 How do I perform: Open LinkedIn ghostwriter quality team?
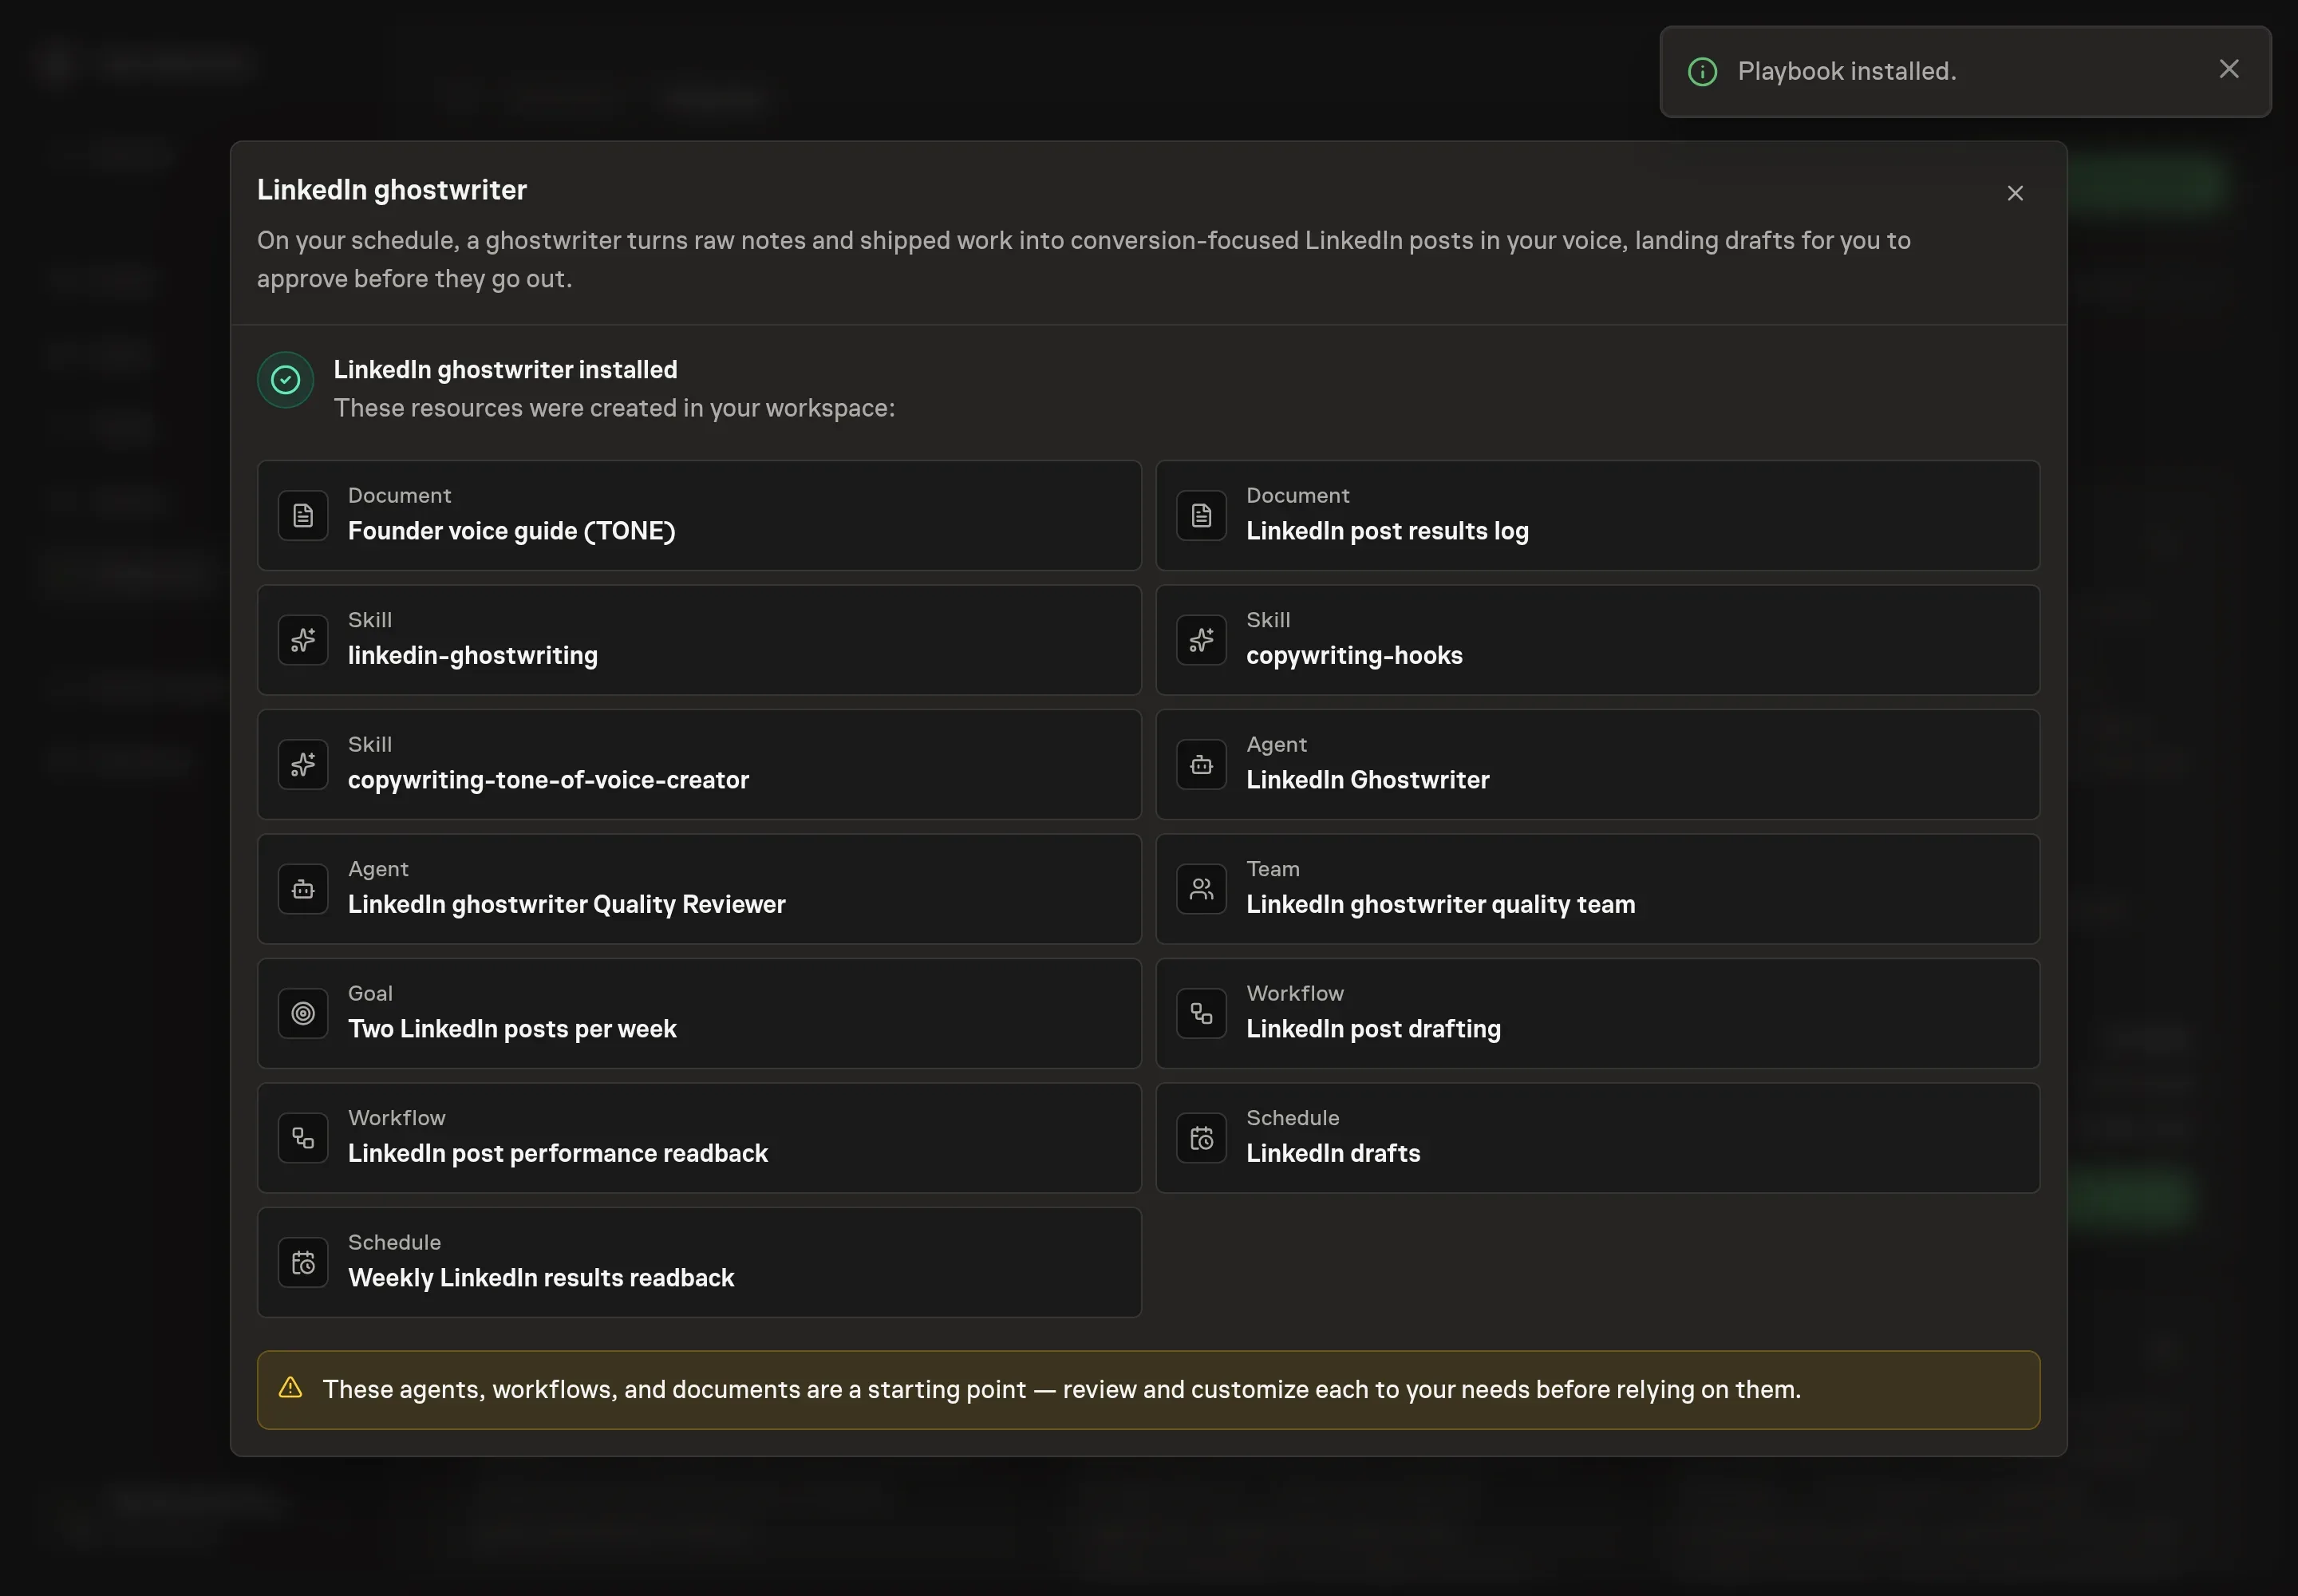(1597, 889)
